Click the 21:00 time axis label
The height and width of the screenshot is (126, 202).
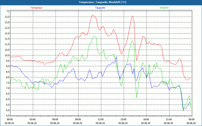tap(168, 119)
